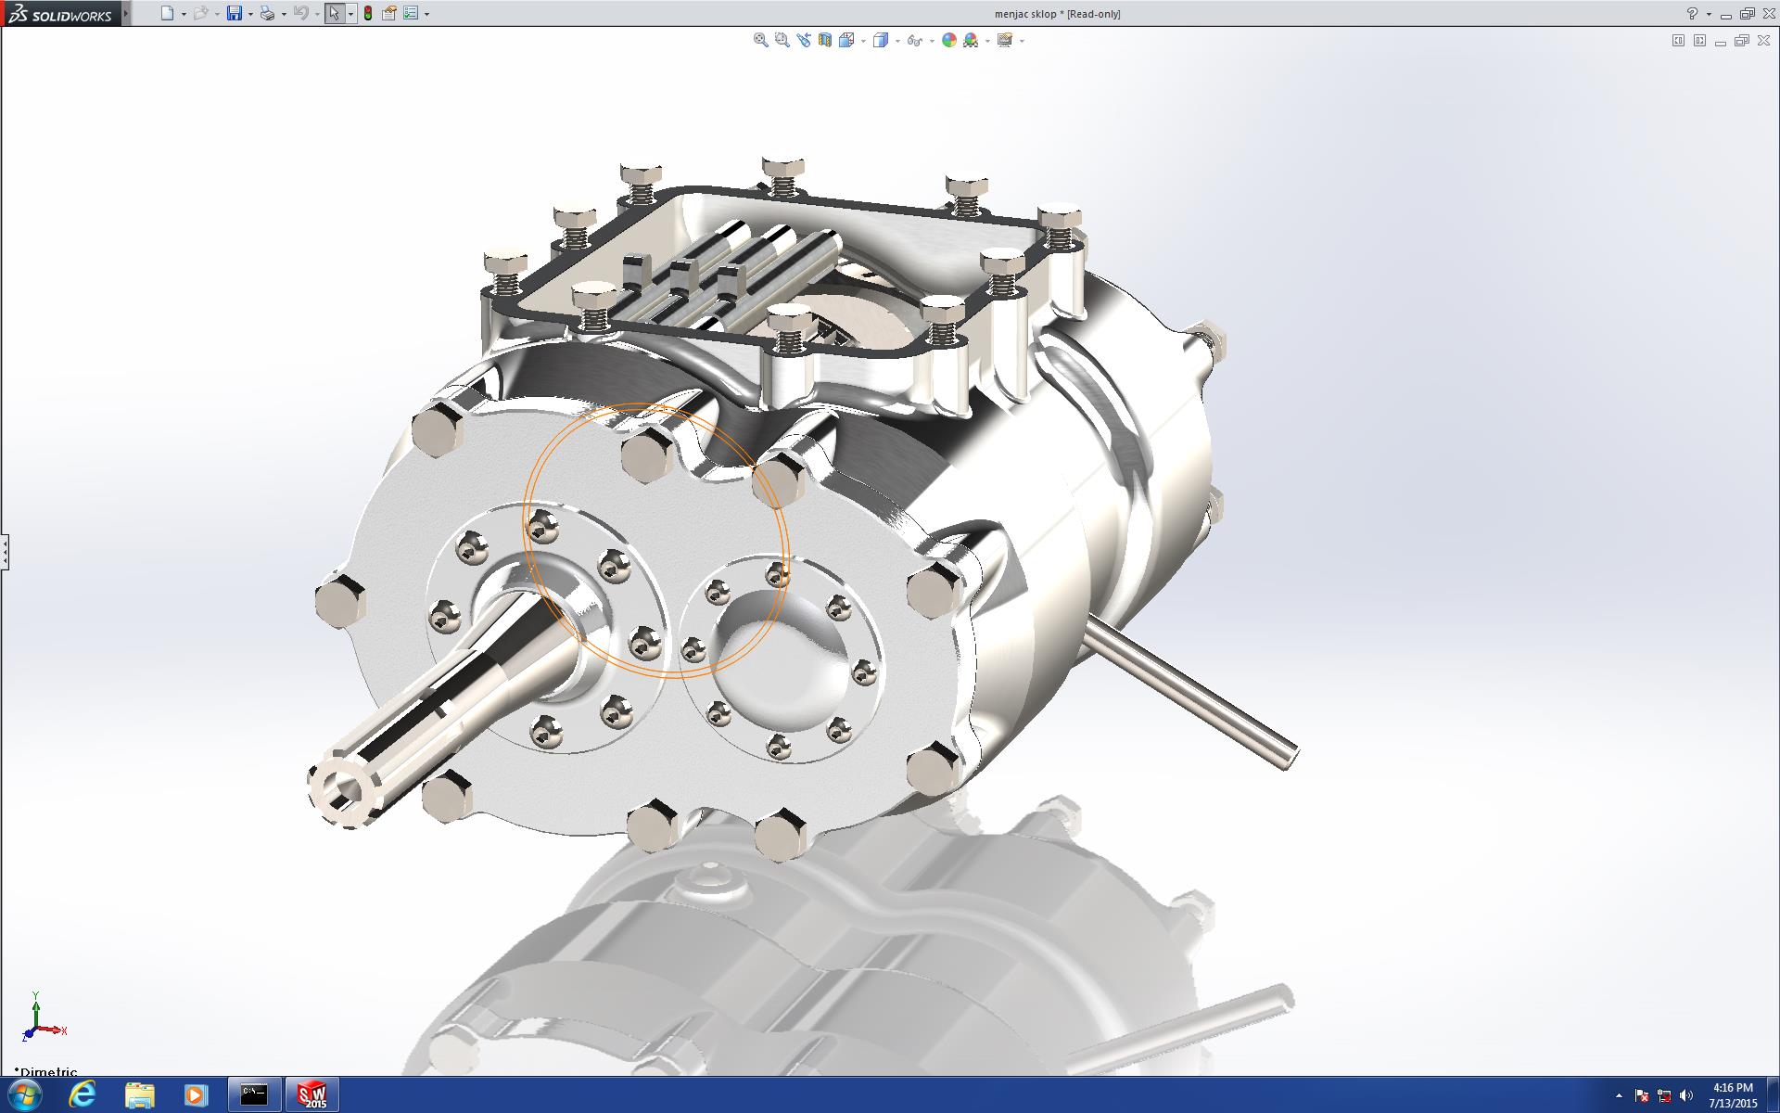The height and width of the screenshot is (1113, 1780).
Task: Toggle the Select arrow tool
Action: [334, 13]
